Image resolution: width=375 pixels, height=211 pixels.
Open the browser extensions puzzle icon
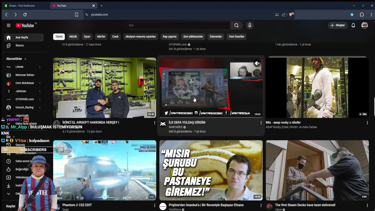click(362, 15)
